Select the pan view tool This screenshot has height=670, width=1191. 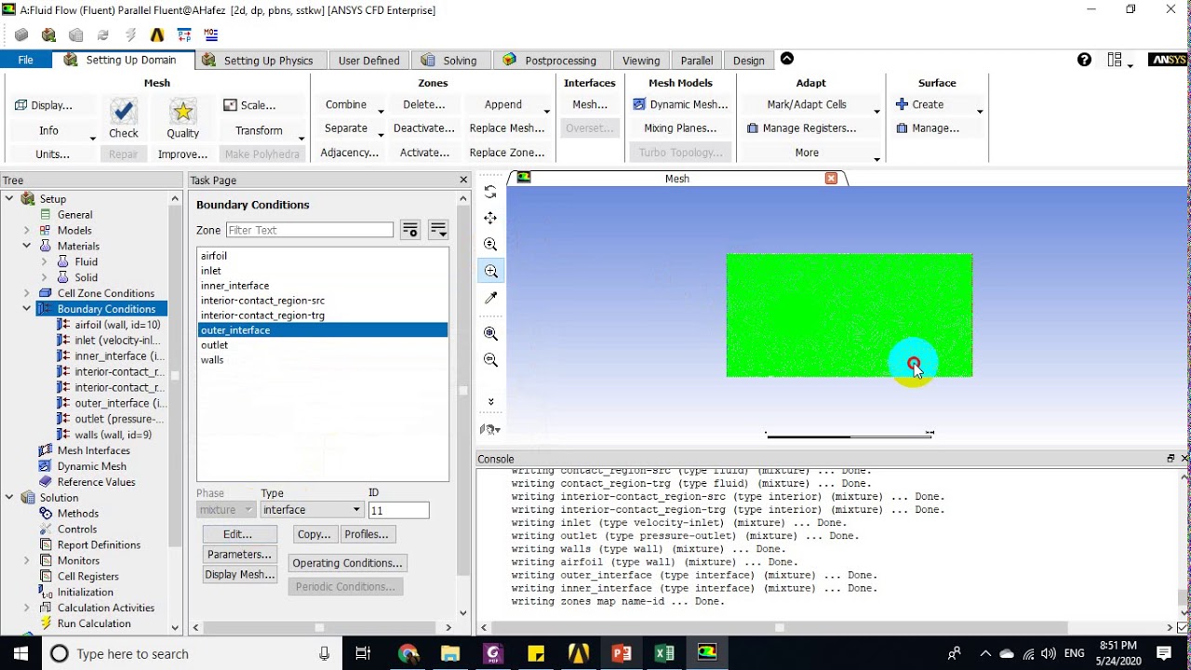tap(490, 218)
